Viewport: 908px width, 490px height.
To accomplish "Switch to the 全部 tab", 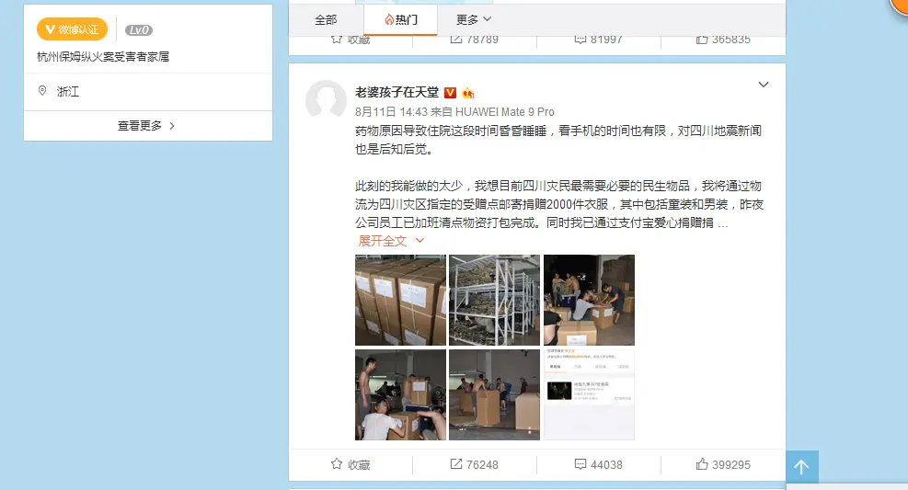I will pos(326,19).
